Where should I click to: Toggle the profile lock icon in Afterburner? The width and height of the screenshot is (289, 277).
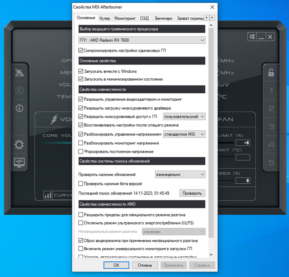tap(271, 73)
